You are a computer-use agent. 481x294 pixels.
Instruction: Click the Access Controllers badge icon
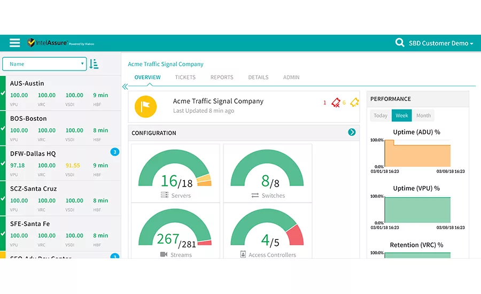243,254
